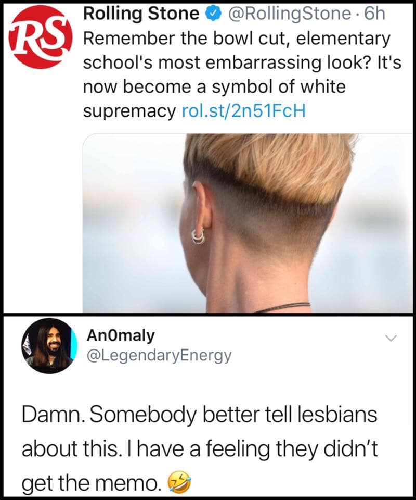
Task: Open the rol.st/2n51FcH link
Action: tap(243, 110)
